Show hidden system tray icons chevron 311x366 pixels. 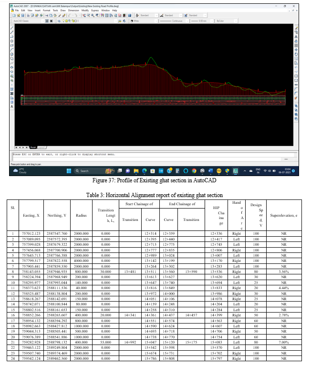[x=245, y=171]
